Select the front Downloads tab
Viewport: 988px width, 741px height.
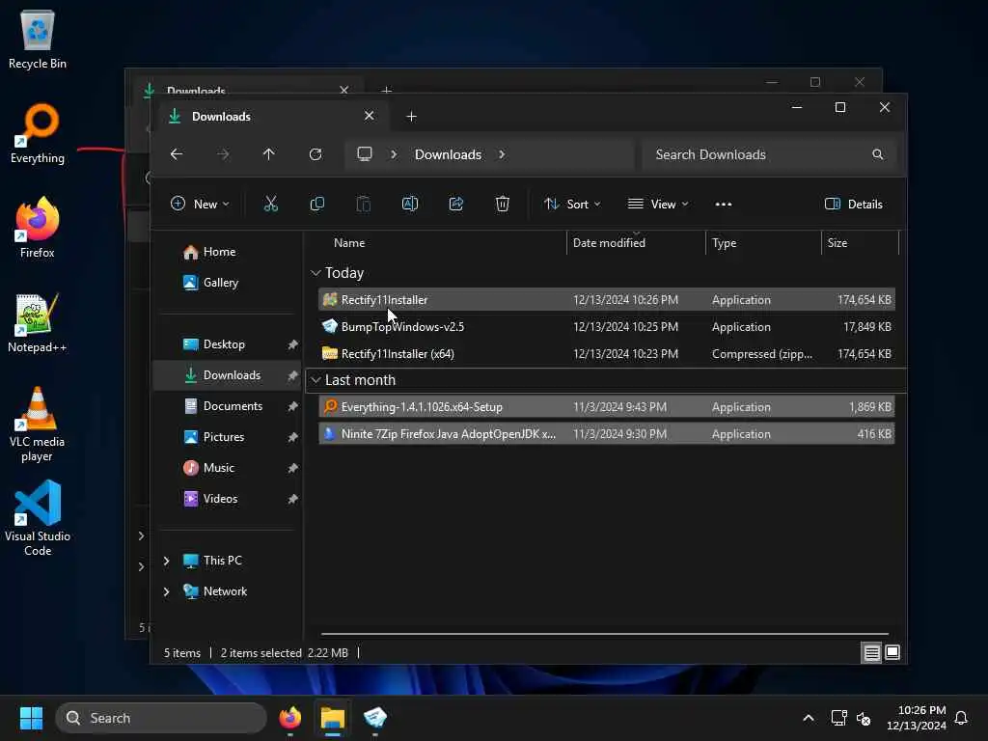[272, 116]
